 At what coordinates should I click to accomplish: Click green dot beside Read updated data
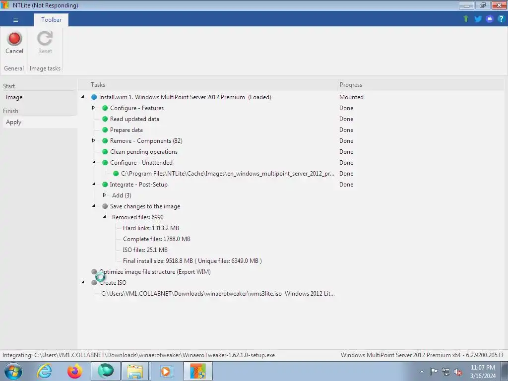tap(105, 119)
